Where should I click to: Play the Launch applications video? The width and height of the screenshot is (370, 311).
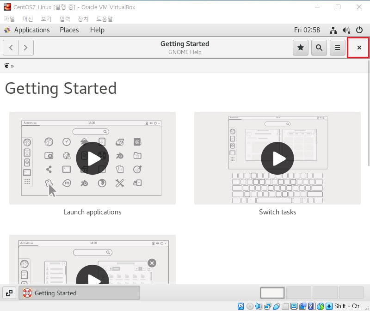coord(92,159)
